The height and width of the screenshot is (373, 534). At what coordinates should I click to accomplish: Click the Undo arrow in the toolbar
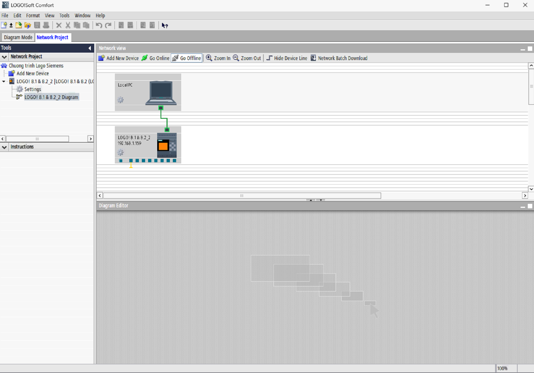click(x=99, y=25)
